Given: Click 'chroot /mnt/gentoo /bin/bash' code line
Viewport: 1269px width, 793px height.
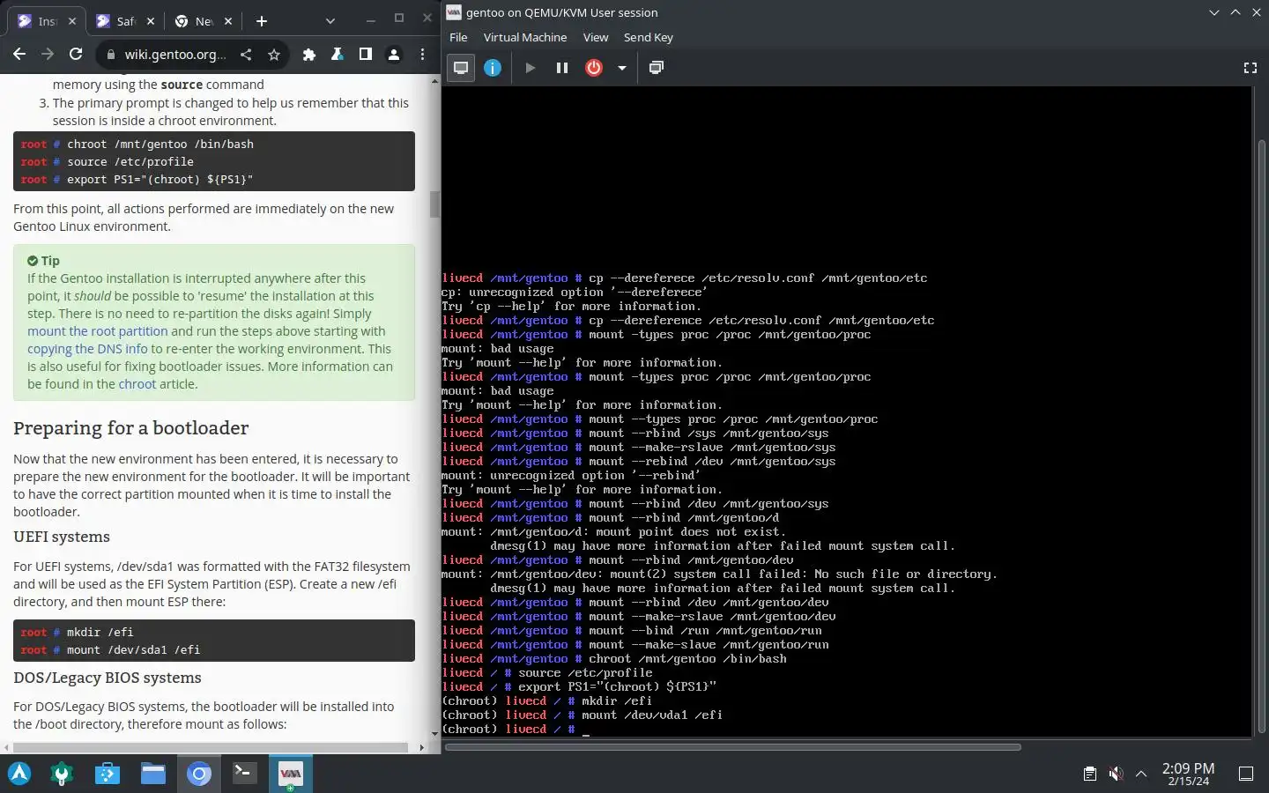Looking at the screenshot, I should coord(160,144).
